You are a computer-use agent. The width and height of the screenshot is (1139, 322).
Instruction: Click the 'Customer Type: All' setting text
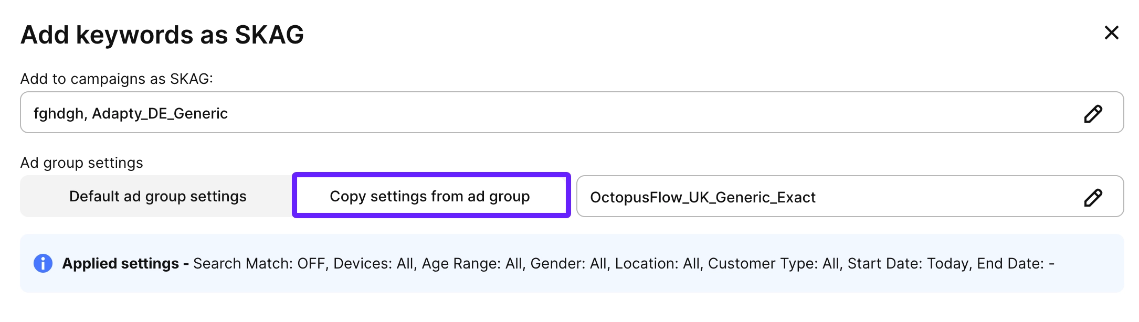coord(775,263)
